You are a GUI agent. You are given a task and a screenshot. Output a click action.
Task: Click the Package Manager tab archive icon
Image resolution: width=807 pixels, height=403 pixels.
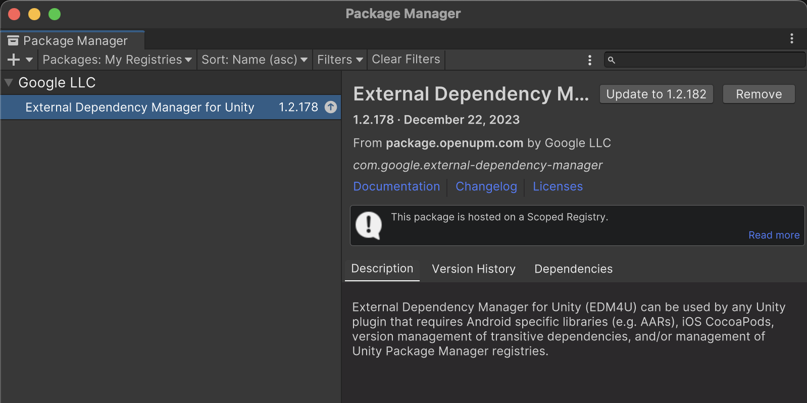coord(13,40)
